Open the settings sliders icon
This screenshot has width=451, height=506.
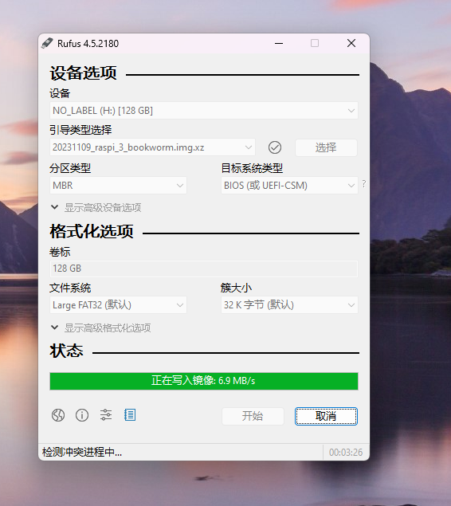(106, 415)
